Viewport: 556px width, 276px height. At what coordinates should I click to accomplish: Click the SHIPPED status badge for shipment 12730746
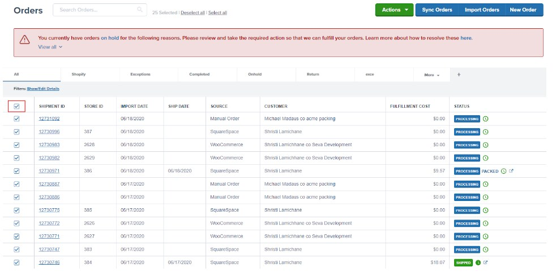[463, 263]
